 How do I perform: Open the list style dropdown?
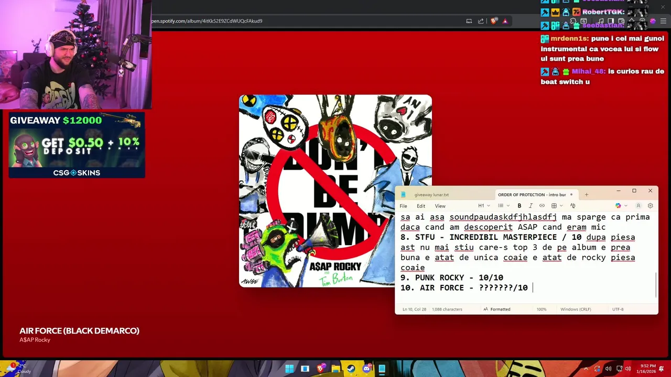503,206
